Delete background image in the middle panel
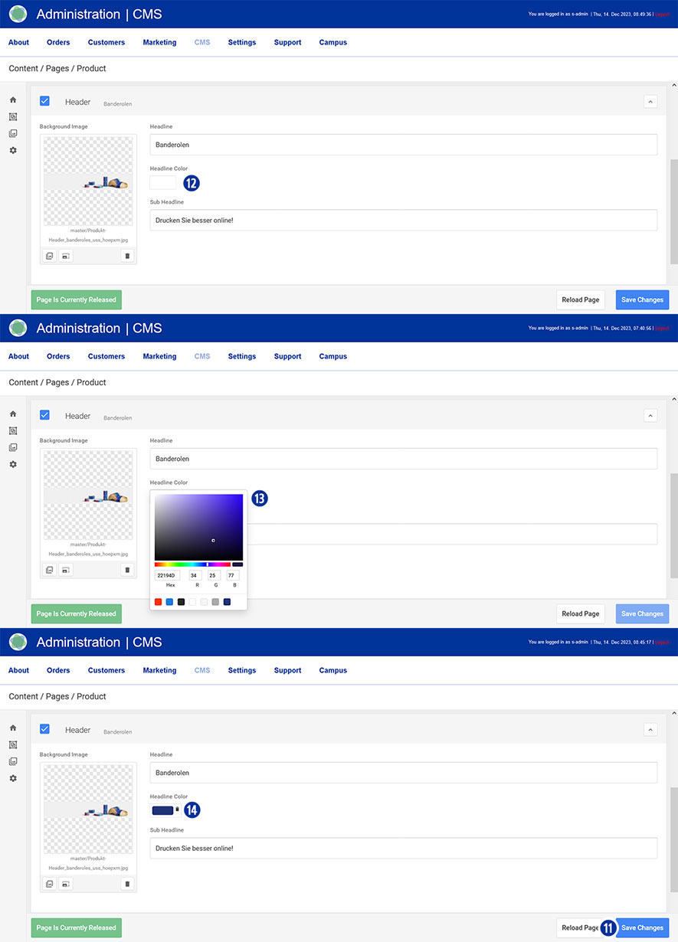678x942 pixels. click(127, 570)
